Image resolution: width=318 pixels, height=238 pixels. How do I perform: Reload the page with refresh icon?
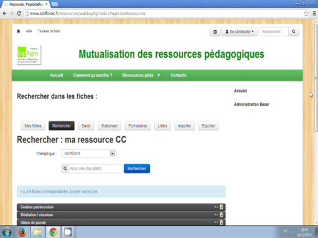point(19,14)
